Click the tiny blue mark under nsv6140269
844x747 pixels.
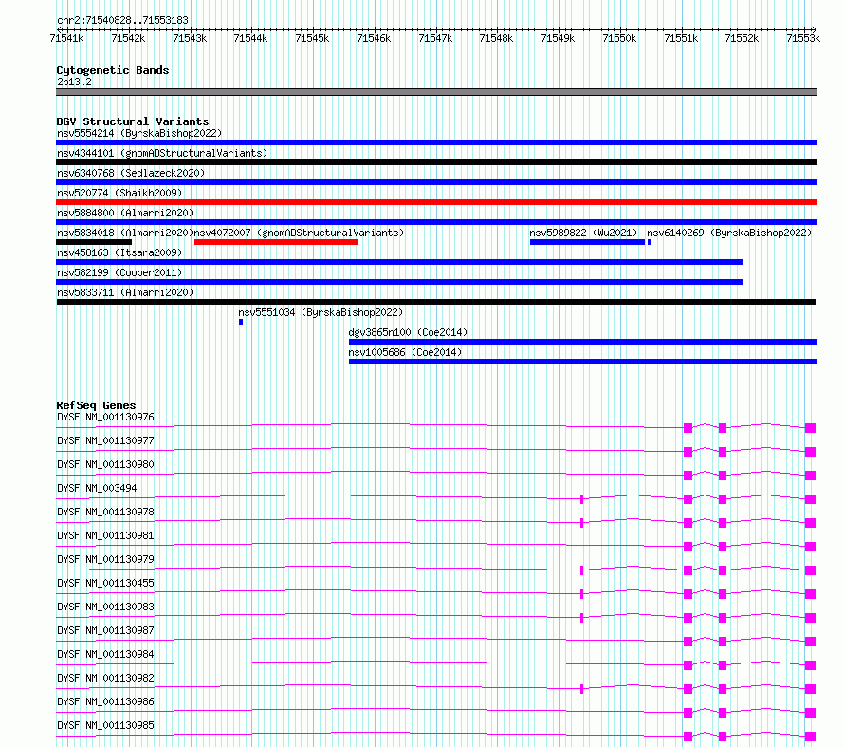[x=650, y=242]
